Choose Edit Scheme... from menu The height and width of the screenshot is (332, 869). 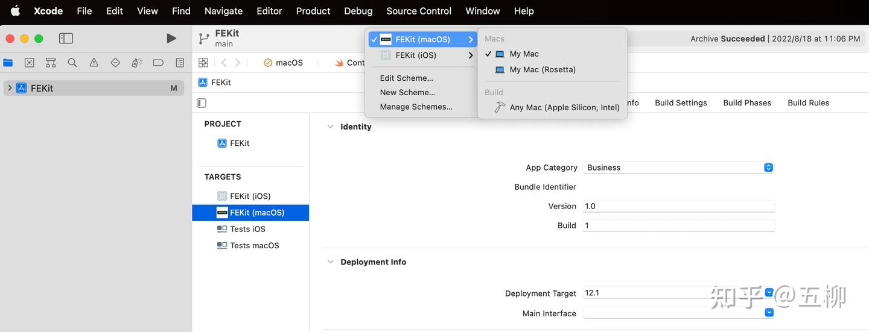click(407, 78)
